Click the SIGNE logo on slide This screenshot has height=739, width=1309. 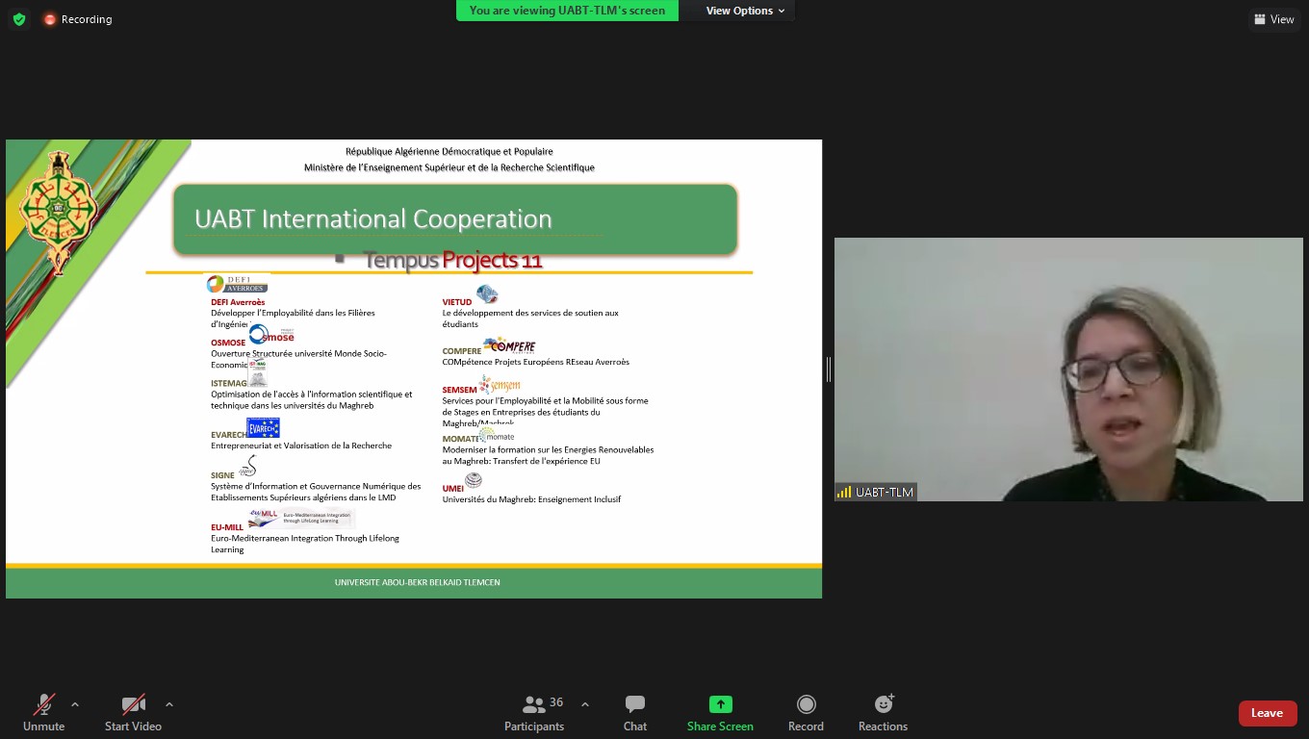click(248, 468)
